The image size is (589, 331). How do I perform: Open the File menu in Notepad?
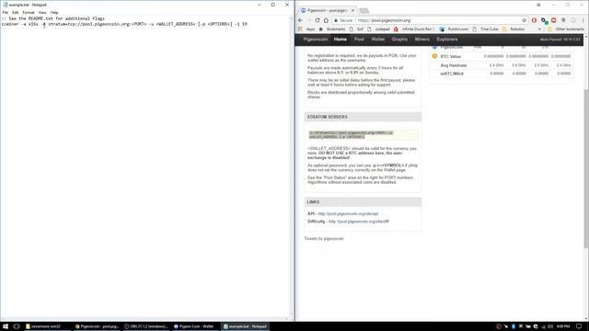click(x=6, y=12)
